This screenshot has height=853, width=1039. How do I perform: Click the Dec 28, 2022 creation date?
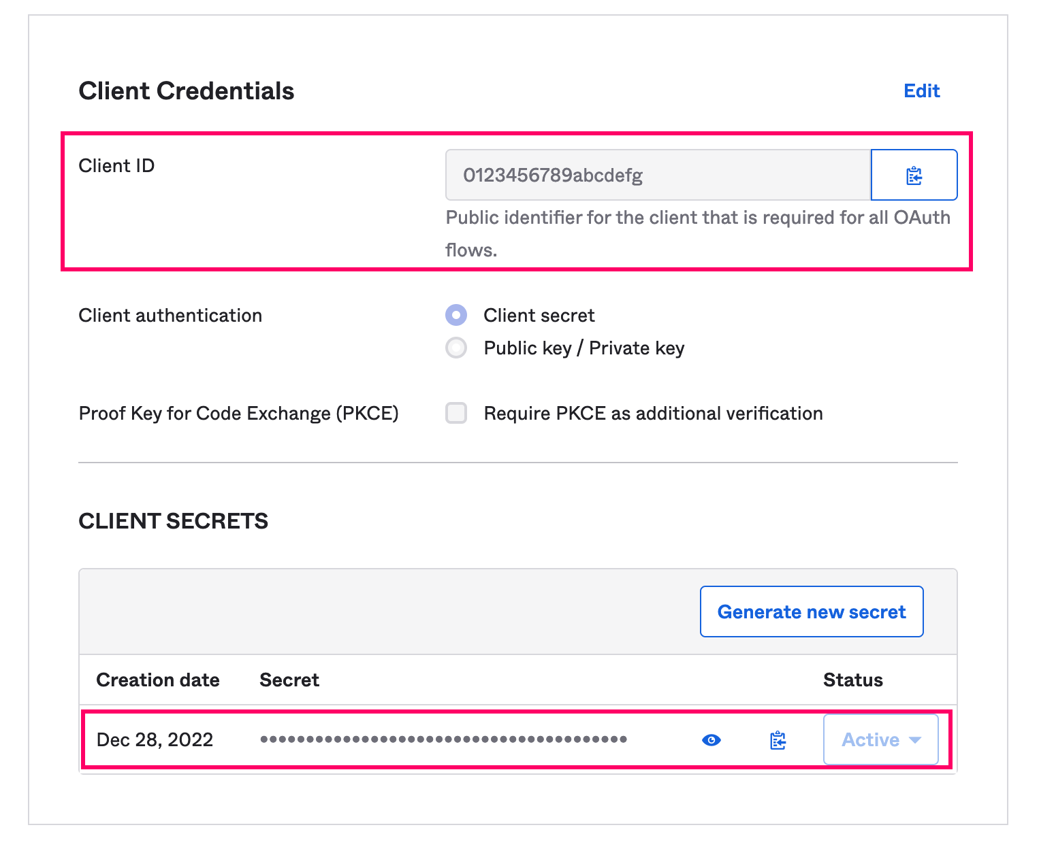click(x=155, y=739)
